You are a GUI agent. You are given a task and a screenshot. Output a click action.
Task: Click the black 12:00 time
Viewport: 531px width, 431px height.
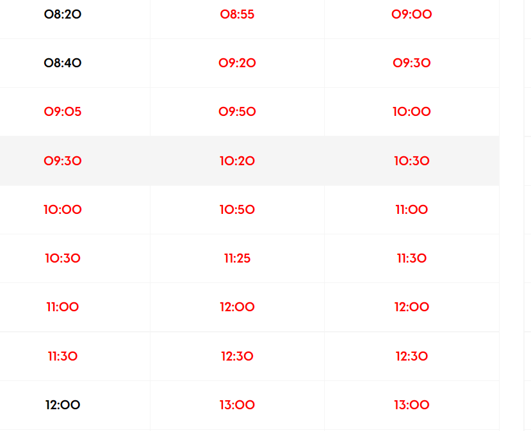tap(63, 405)
